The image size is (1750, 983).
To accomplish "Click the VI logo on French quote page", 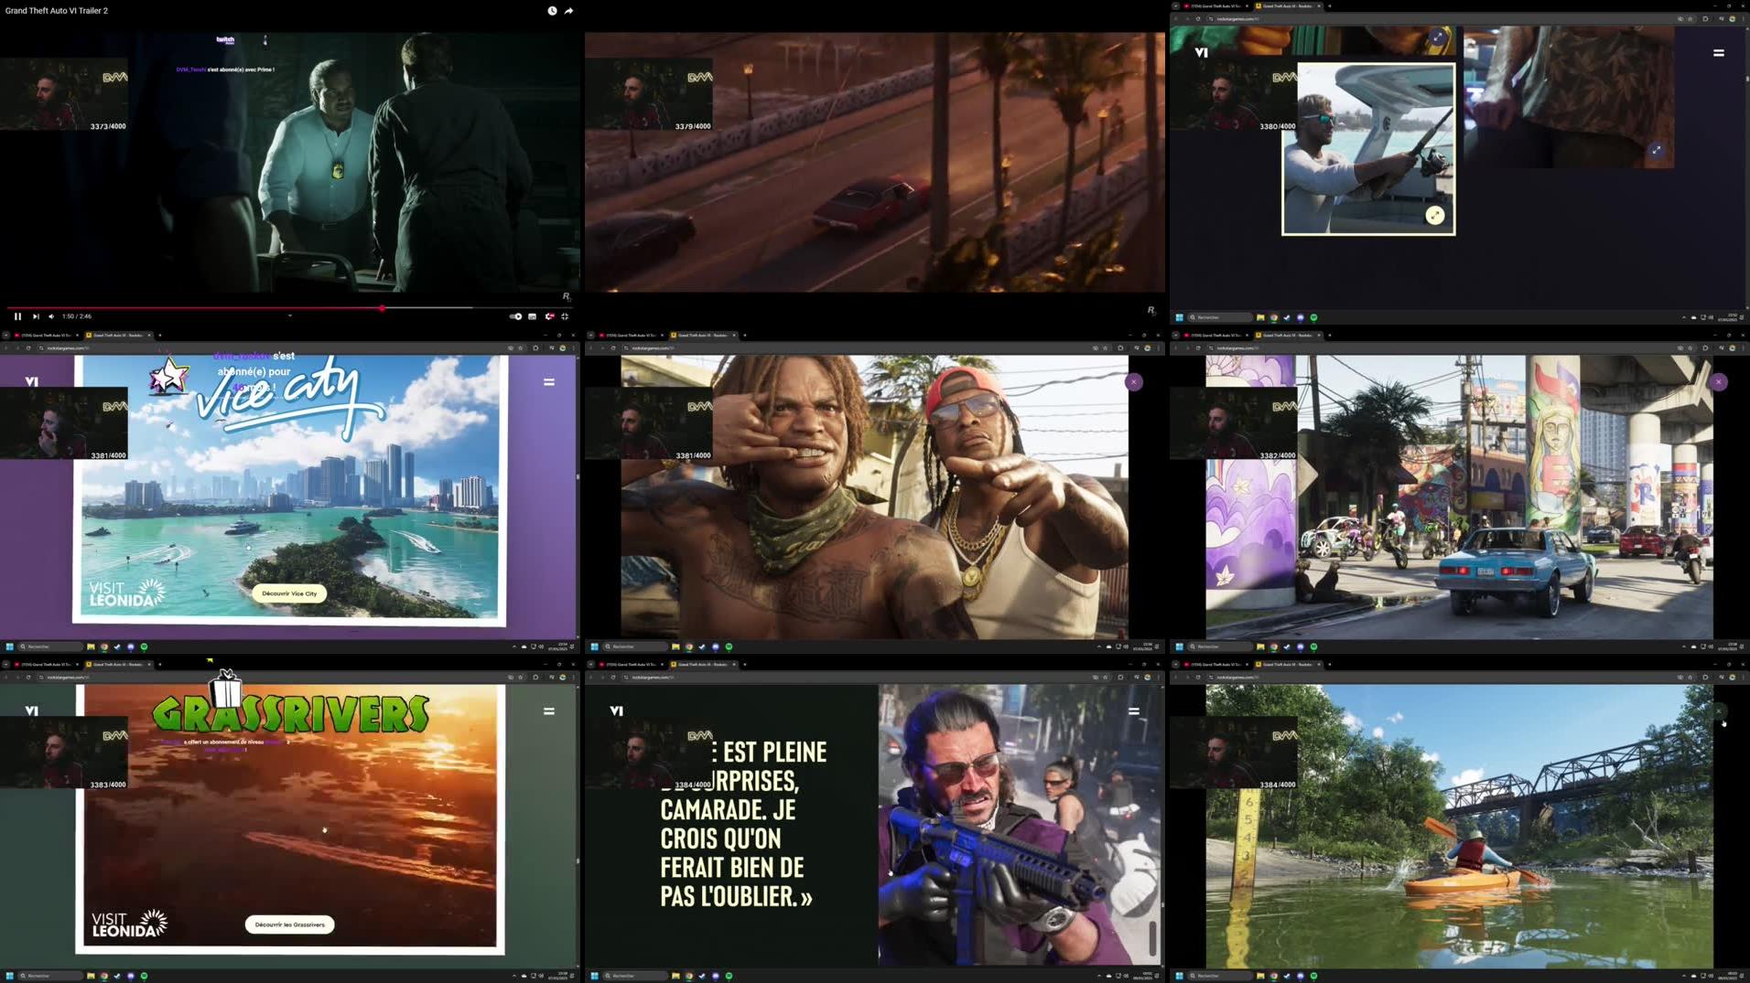I will [616, 711].
